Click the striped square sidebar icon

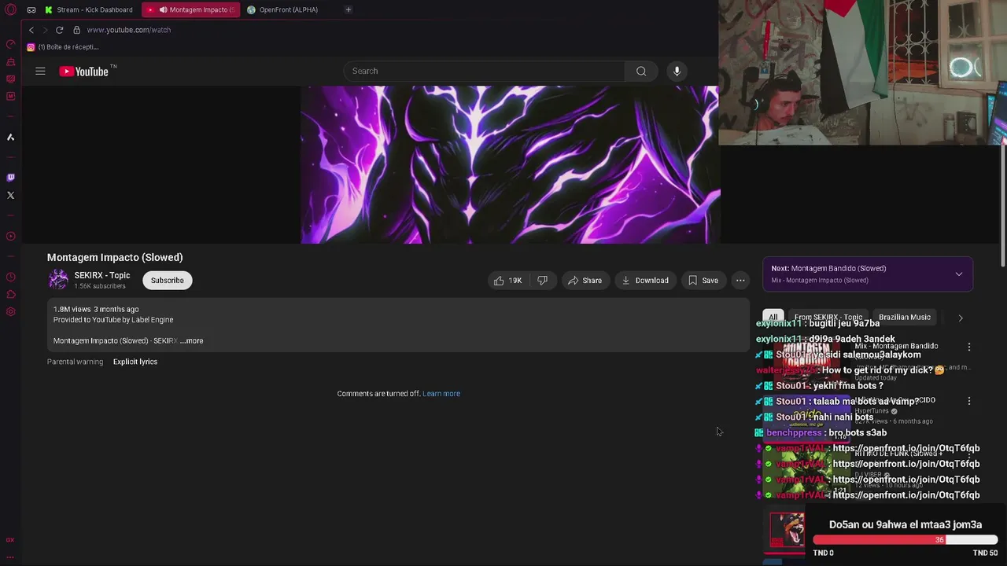pyautogui.click(x=10, y=79)
